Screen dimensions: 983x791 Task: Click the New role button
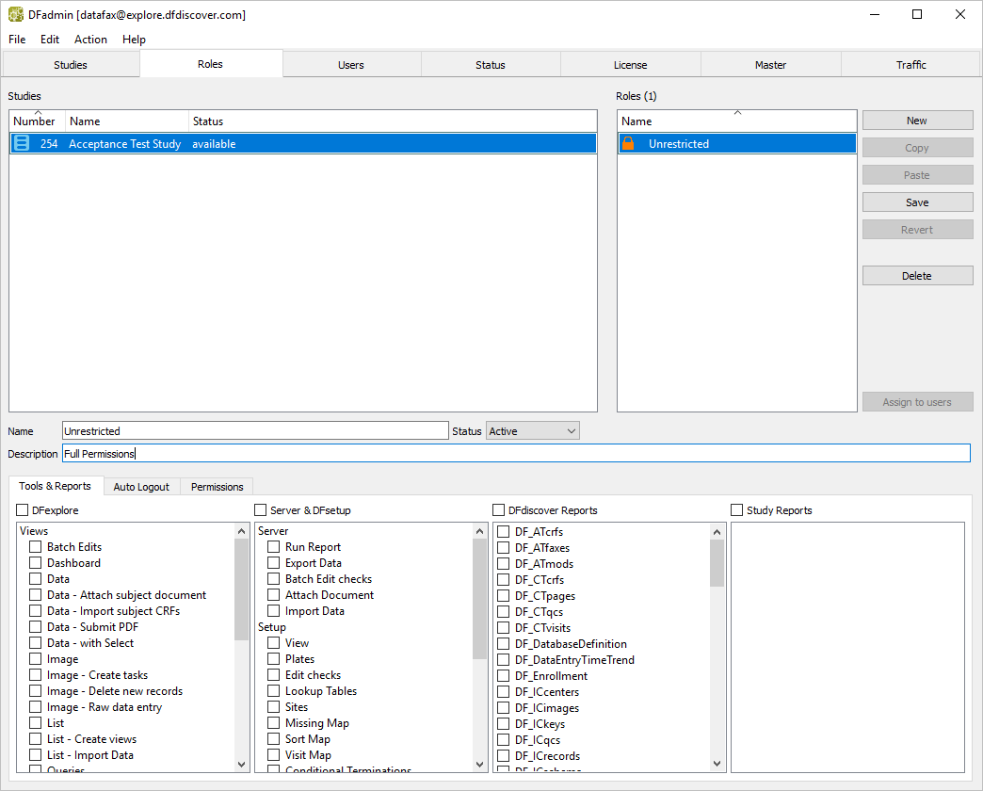click(x=917, y=121)
